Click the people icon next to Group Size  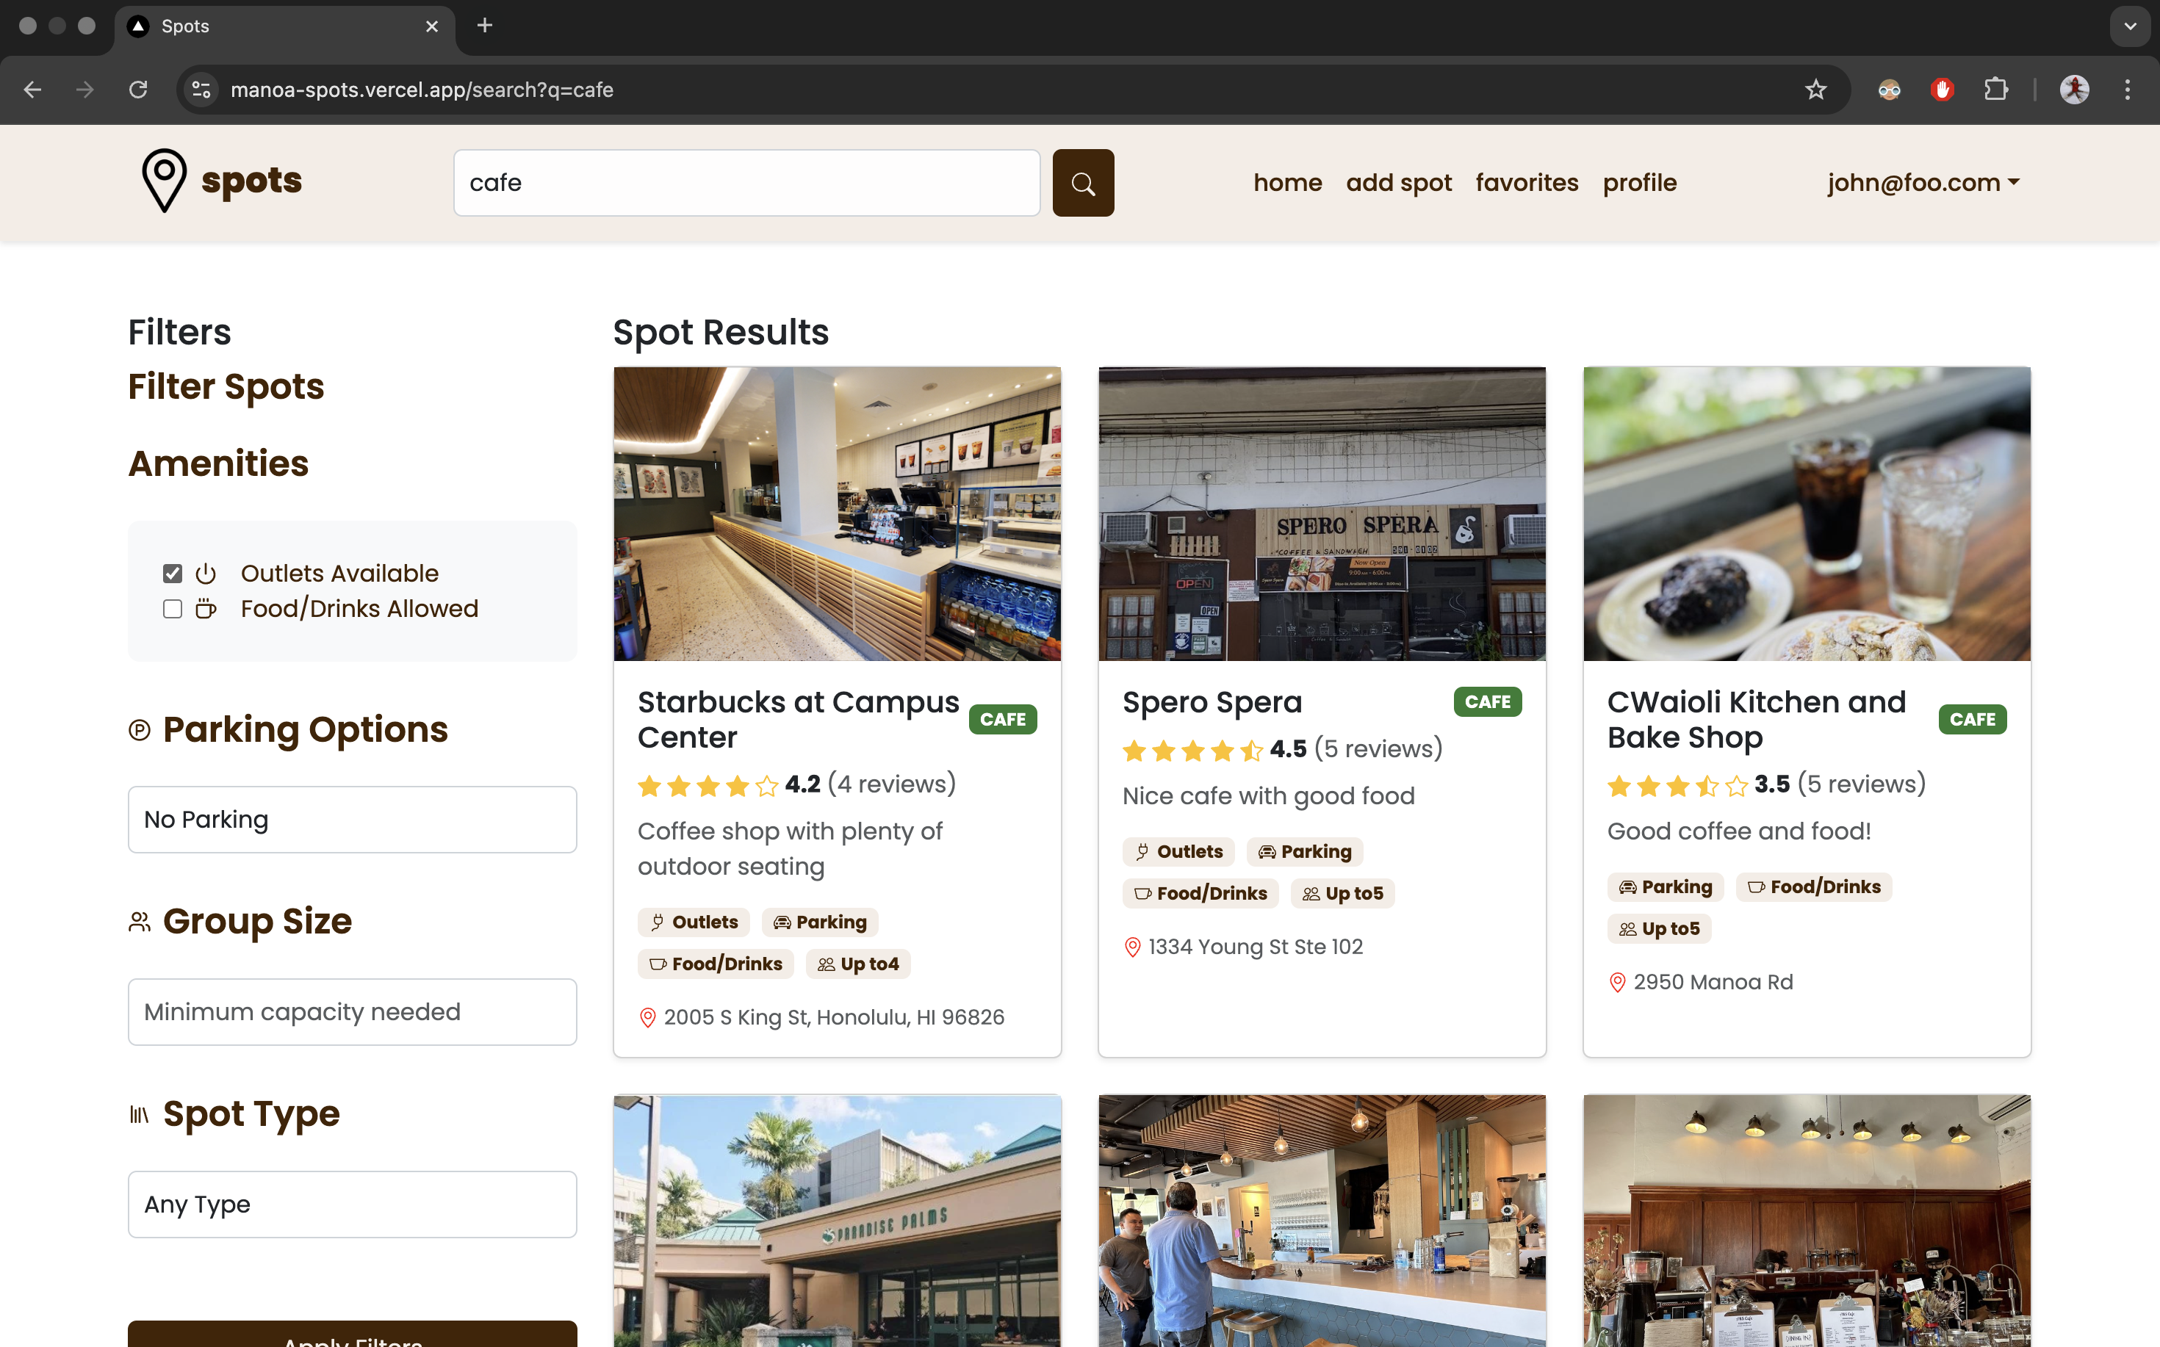pos(139,922)
